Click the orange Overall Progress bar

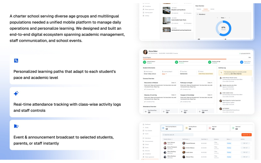click(184, 59)
